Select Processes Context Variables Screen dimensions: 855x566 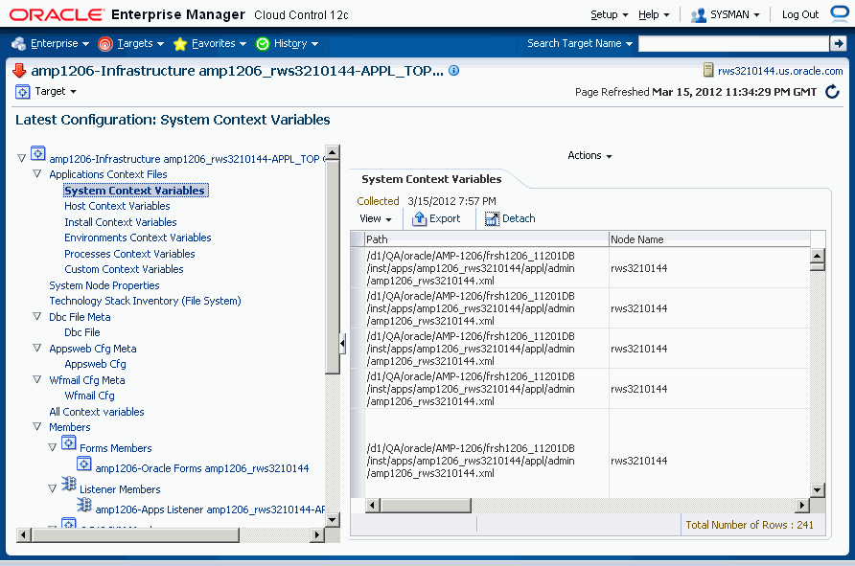[129, 254]
